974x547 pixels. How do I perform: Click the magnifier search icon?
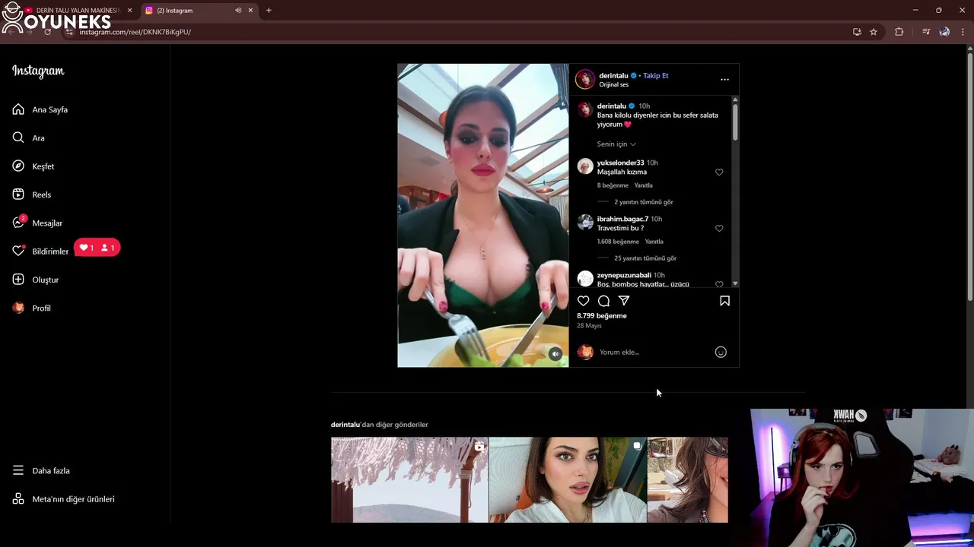18,138
